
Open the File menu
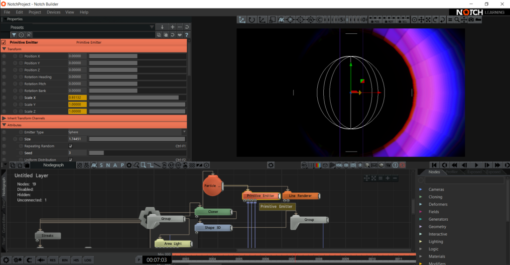coord(7,12)
